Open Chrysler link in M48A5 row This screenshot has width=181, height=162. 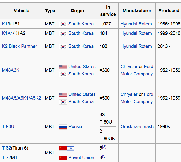click(129, 94)
